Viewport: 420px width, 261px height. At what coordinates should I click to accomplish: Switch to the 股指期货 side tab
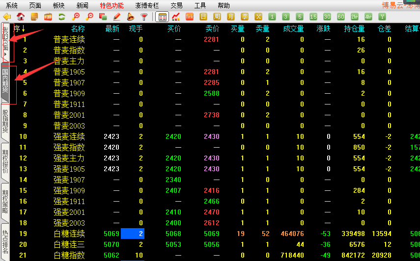pos(5,121)
